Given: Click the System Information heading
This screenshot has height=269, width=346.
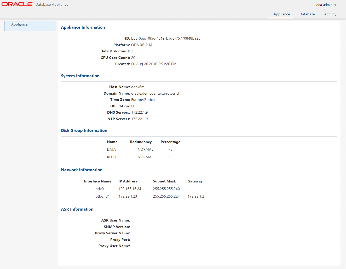Looking at the screenshot, I should click(x=80, y=76).
